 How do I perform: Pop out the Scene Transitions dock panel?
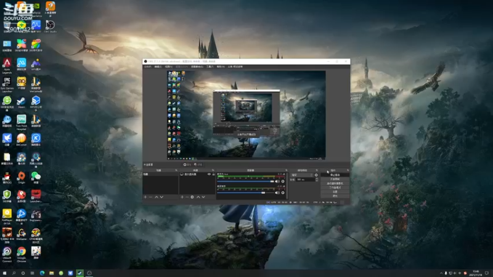tap(317, 171)
